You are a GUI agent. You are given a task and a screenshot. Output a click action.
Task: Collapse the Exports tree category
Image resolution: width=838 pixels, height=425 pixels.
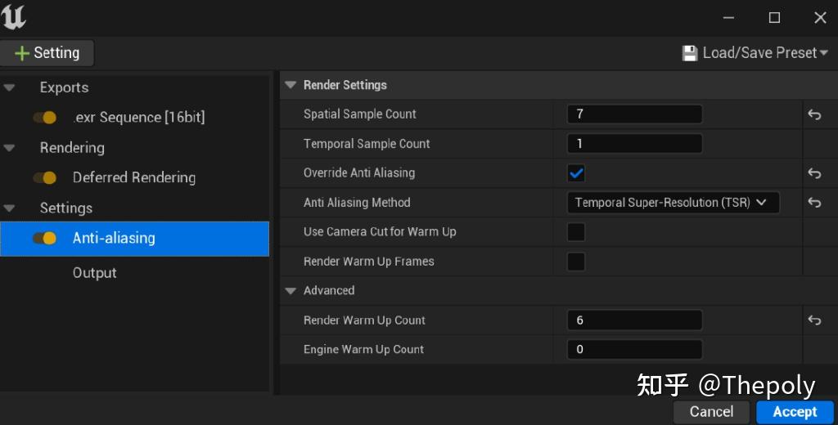click(9, 87)
